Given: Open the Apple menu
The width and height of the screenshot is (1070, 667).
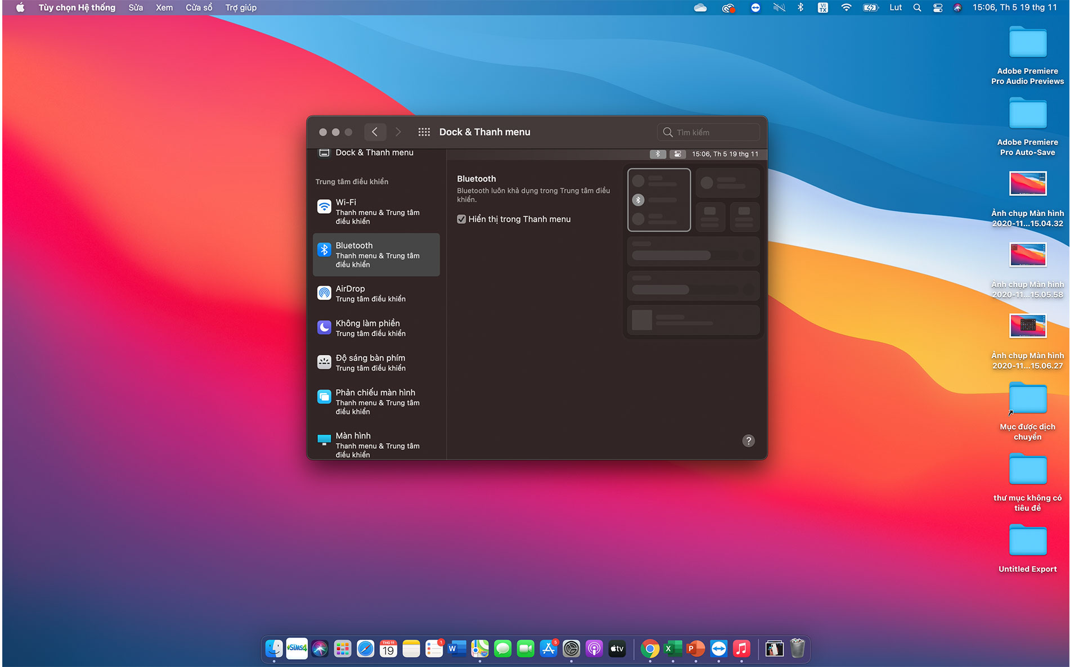Looking at the screenshot, I should pos(20,7).
